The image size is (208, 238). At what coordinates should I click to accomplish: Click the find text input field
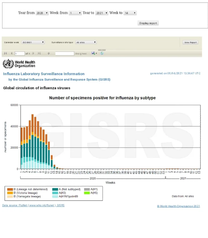65,54
